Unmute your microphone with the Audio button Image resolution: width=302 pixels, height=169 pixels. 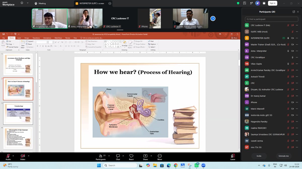coord(8,157)
